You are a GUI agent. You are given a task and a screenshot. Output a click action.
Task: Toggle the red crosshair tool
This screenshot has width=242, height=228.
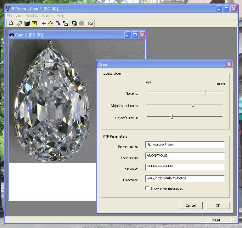click(43, 23)
